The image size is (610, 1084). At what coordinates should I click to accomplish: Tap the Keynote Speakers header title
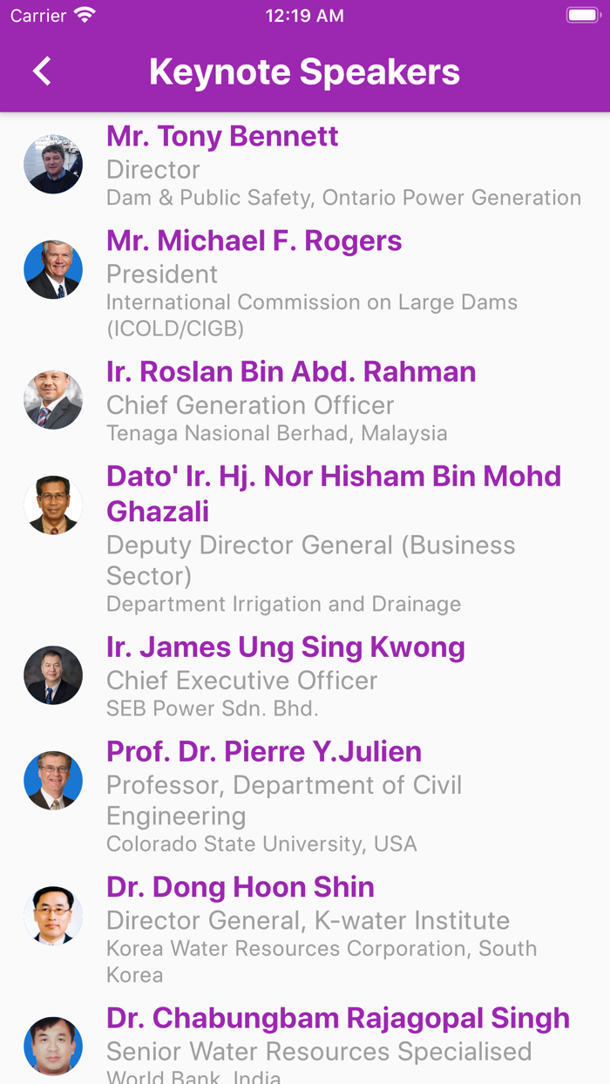(x=304, y=71)
